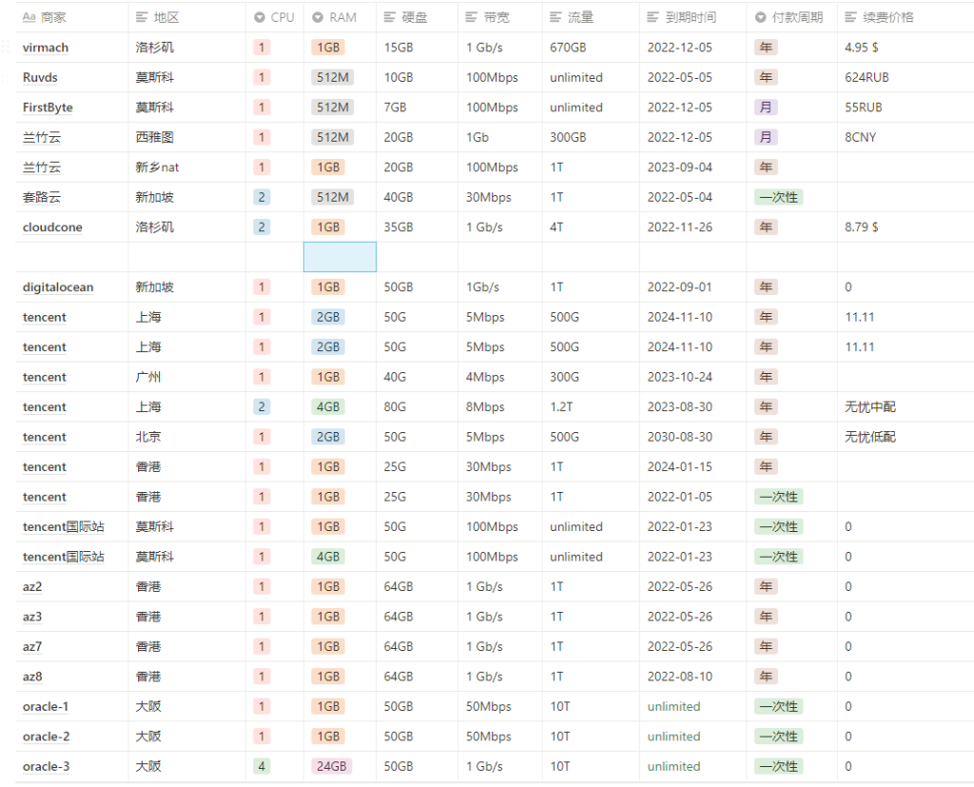Open the oracle-3 entry

[46, 766]
